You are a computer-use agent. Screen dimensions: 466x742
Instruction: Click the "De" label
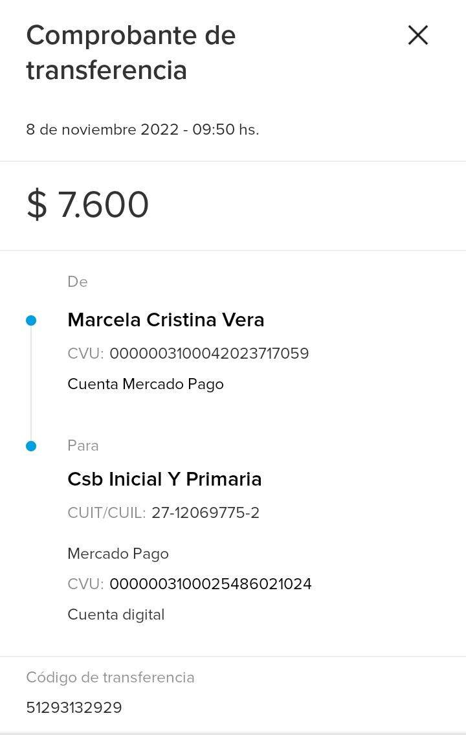coord(78,282)
